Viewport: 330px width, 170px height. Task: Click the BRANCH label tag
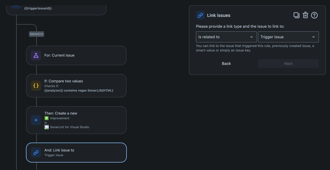pos(36,34)
